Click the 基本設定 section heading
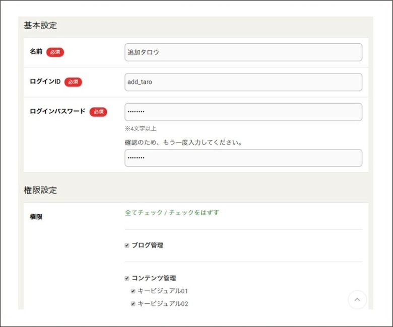Viewport: 393px width, 327px height. [40, 25]
